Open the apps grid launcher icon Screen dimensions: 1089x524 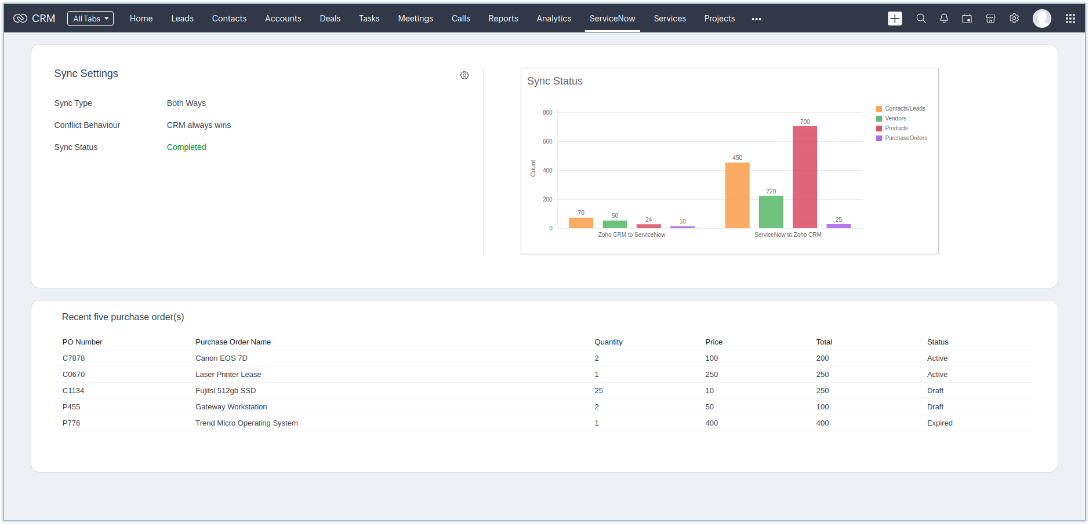1070,19
